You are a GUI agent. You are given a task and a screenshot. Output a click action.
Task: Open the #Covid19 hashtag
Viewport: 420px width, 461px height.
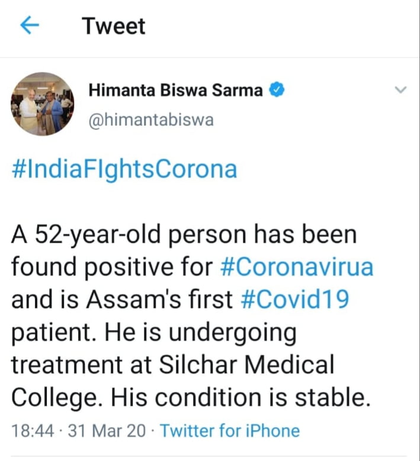(294, 300)
